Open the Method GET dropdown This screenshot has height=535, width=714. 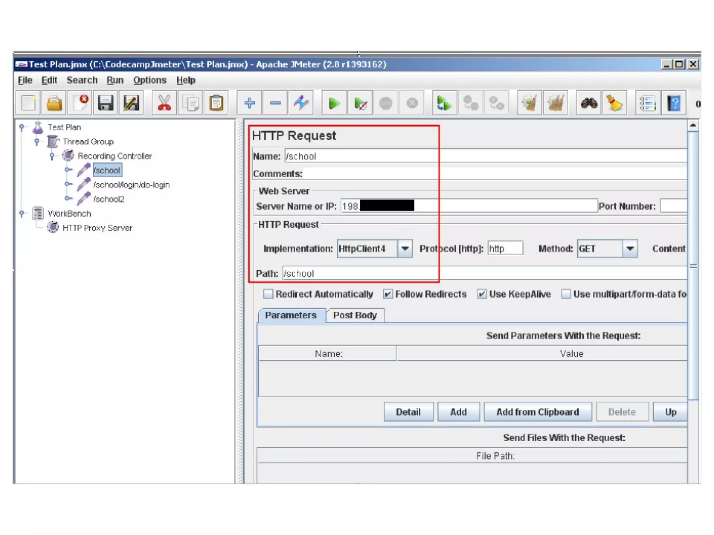[x=630, y=249]
